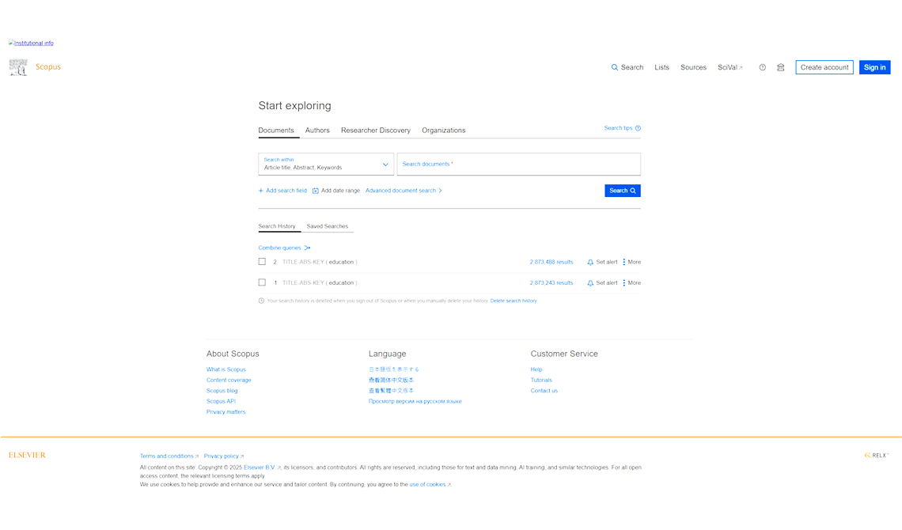The height and width of the screenshot is (530, 902).
Task: Open SciVal from the top navigation
Action: tap(730, 67)
